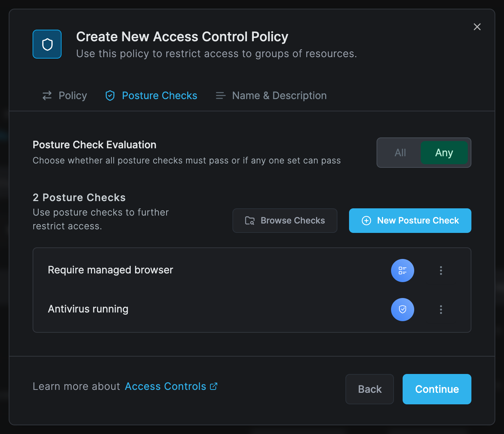Open the three-dot menu for Antivirus running

(x=441, y=310)
